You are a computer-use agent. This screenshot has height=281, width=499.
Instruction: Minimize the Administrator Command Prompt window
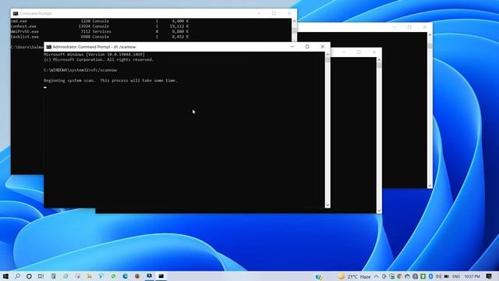[292, 47]
